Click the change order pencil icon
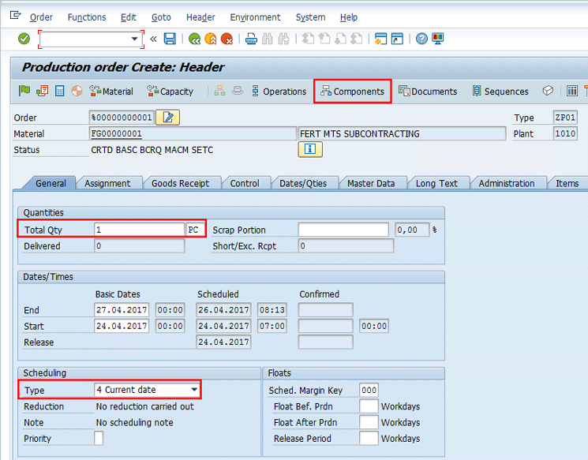 click(x=168, y=118)
